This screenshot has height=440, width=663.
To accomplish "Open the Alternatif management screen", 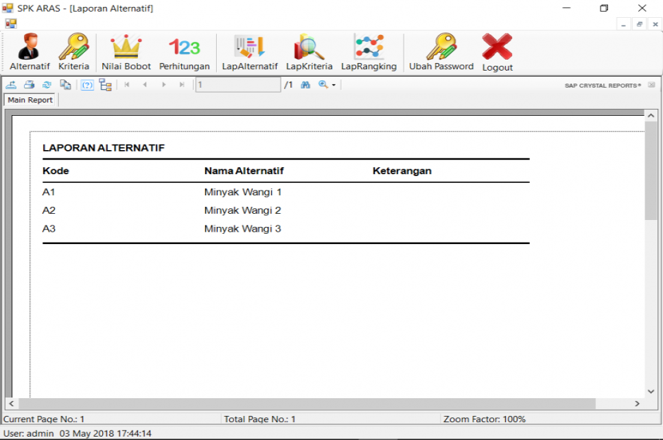I will pos(29,51).
